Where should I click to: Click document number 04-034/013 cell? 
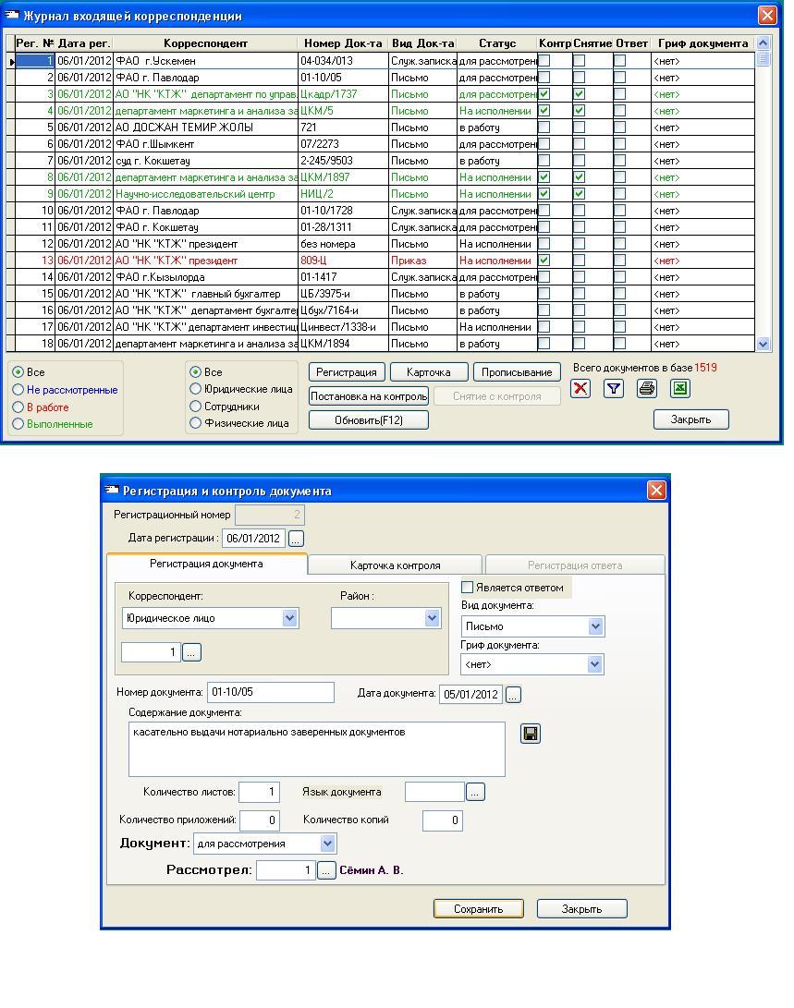point(343,61)
